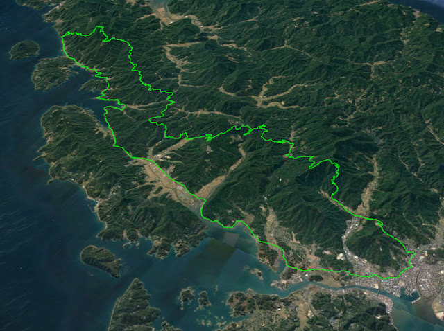The width and height of the screenshot is (444, 331).
Task: Click the second-largest island below the top-left islet
Action: coord(53,73)
